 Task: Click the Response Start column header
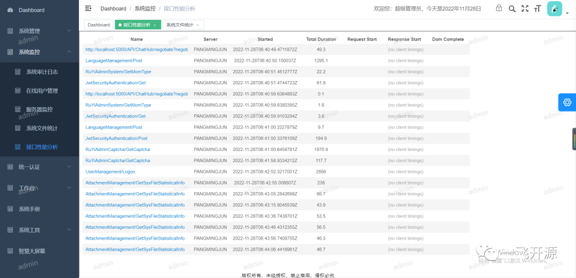pos(404,39)
